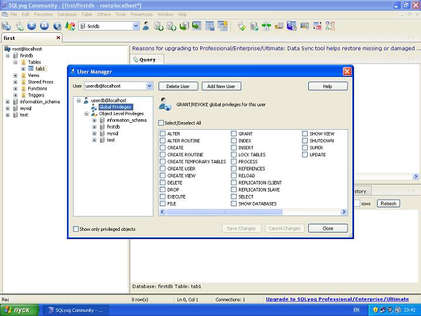
Task: Expand the Triggers folder in object browser
Action: 15,95
